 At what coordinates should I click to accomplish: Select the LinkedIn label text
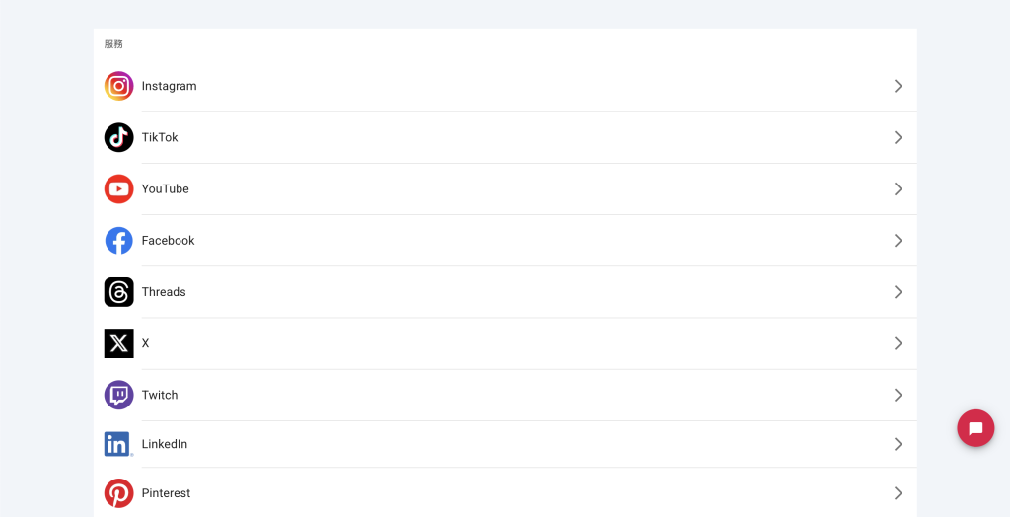pos(165,444)
